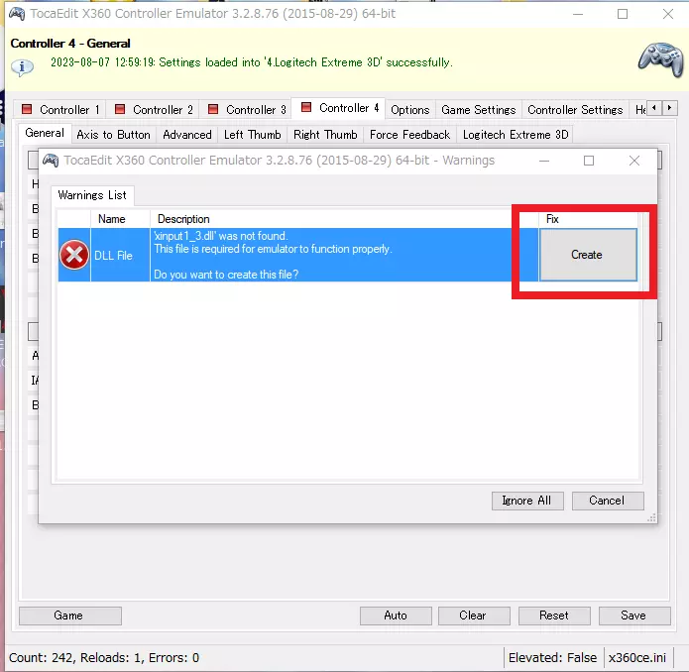The width and height of the screenshot is (689, 672).
Task: Click the gamepad icon in the Warnings title bar
Action: pyautogui.click(x=51, y=161)
